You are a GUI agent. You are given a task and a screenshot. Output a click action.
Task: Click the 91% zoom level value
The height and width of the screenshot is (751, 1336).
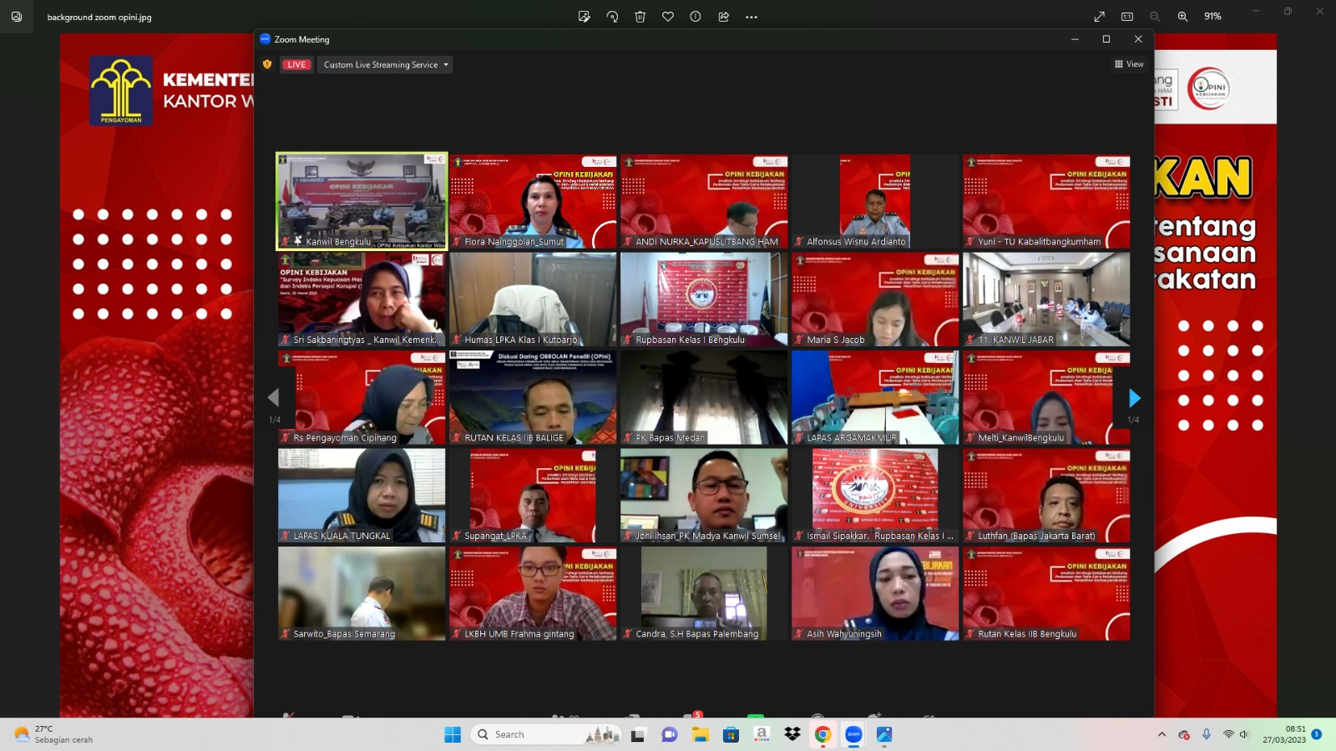click(1212, 17)
